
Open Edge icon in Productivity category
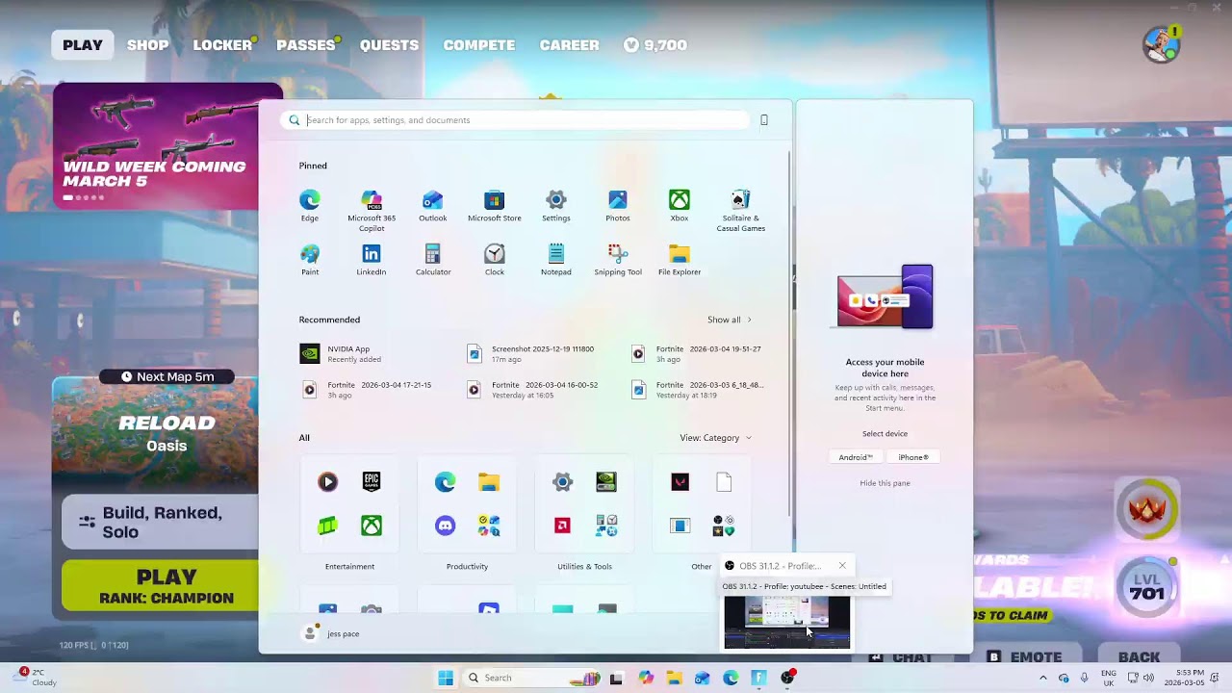(x=445, y=481)
